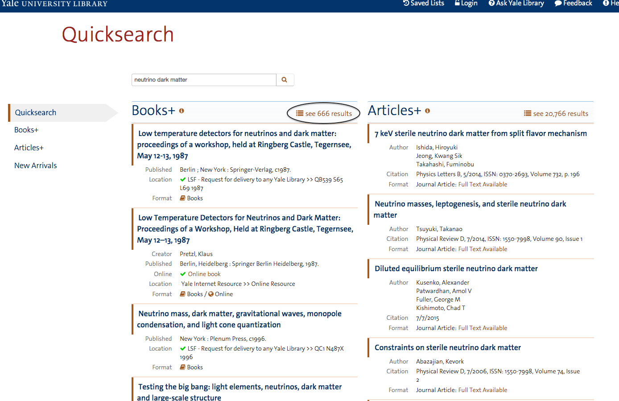This screenshot has width=619, height=401.
Task: Open Constraints on sterile neutrino dark matter article
Action: coord(448,347)
